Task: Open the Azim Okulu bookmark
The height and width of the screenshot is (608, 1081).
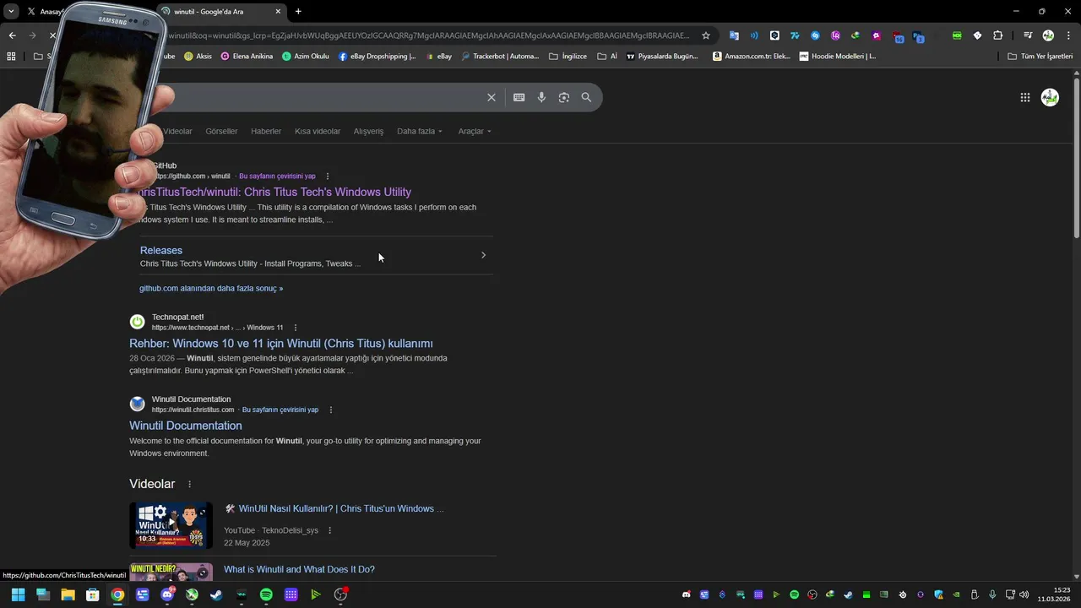Action: pyautogui.click(x=306, y=57)
